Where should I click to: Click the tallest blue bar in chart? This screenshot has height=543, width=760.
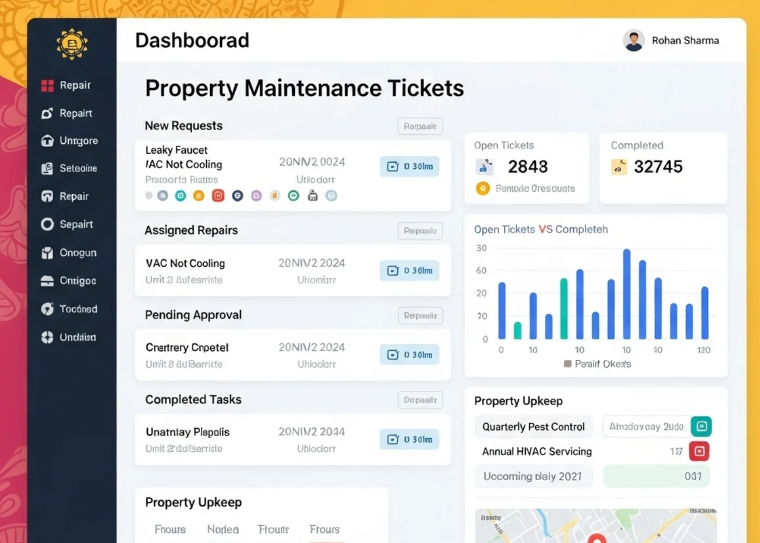pos(626,294)
